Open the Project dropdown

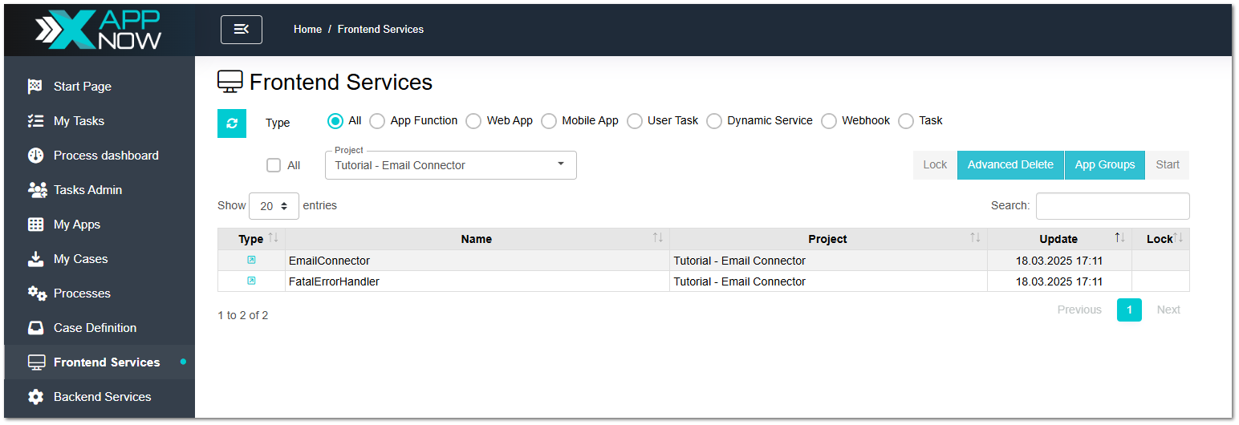coord(450,165)
